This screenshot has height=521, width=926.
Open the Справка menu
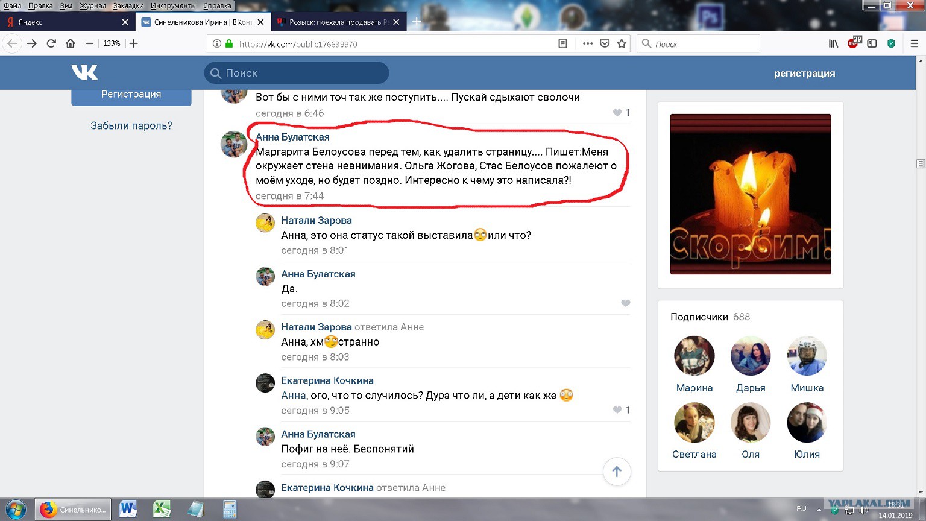click(217, 5)
